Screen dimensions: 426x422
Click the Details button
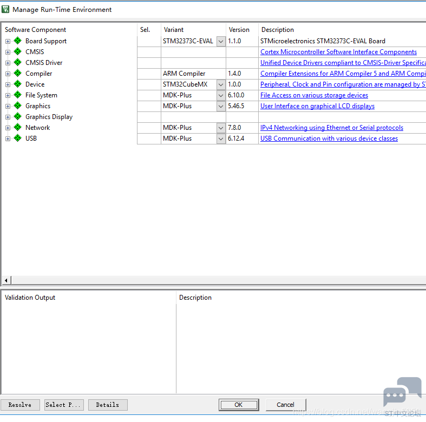point(108,405)
